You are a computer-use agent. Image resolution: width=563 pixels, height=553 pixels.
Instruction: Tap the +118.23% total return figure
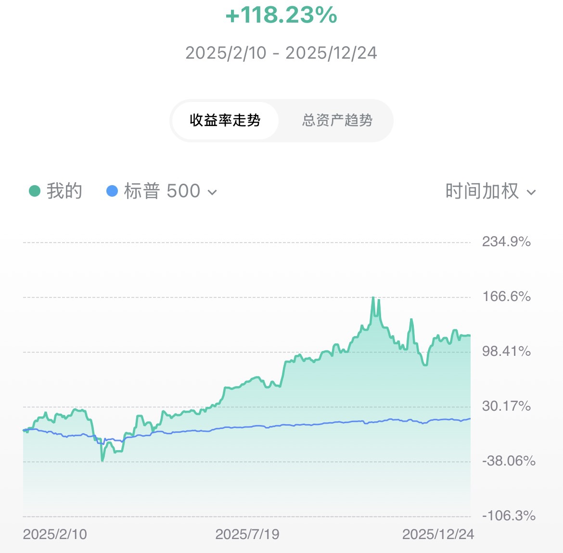click(281, 15)
